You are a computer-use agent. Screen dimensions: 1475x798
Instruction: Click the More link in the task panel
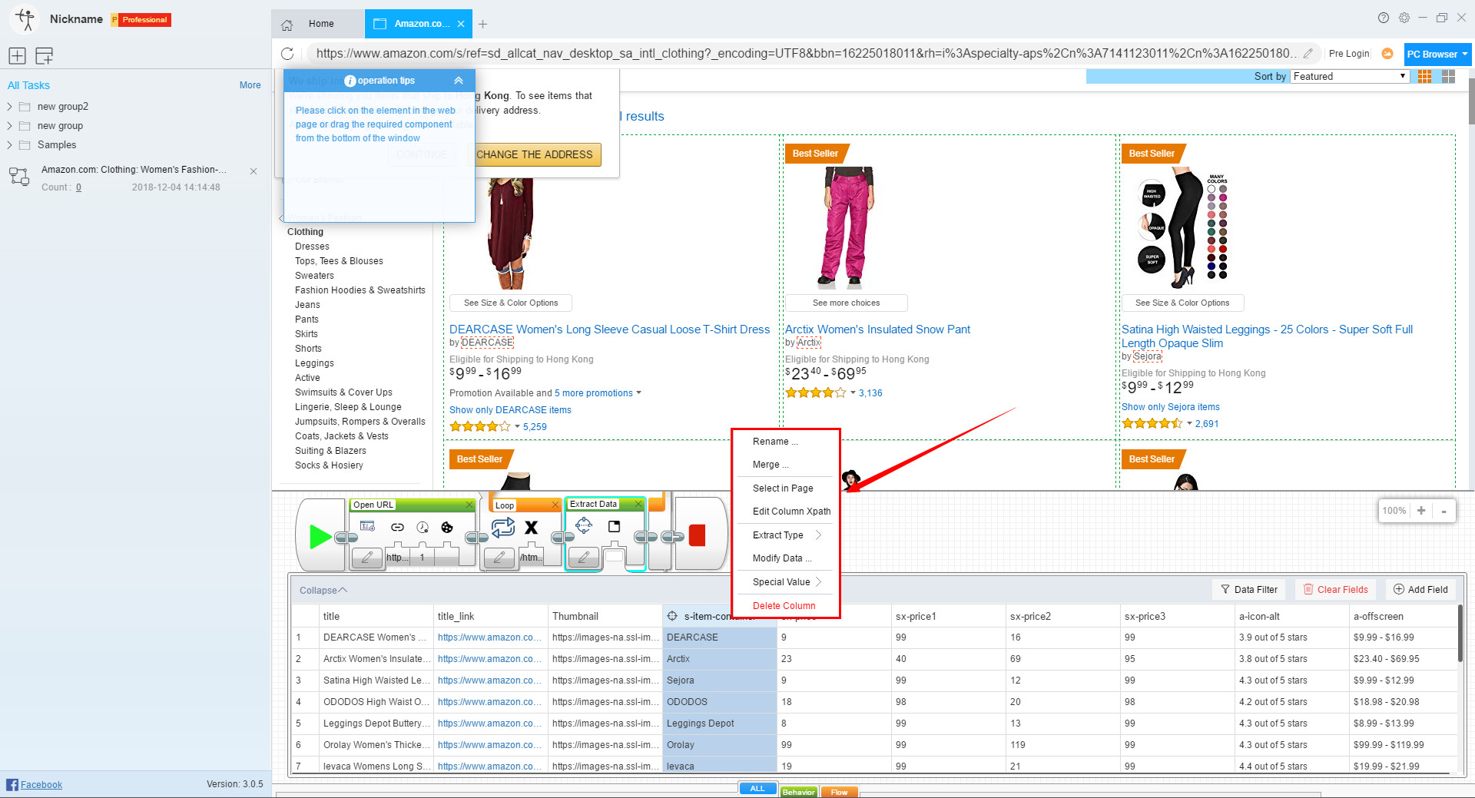click(250, 85)
